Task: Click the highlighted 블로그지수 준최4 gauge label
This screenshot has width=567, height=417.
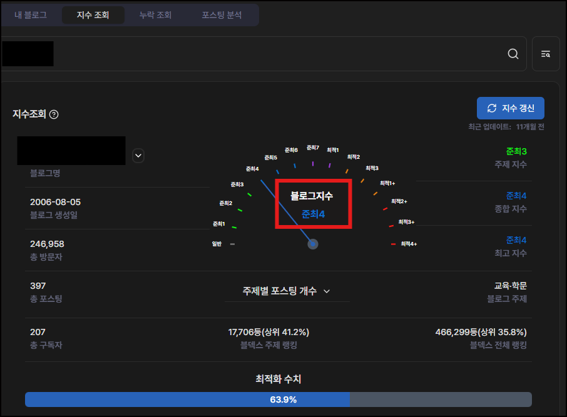Action: [313, 204]
